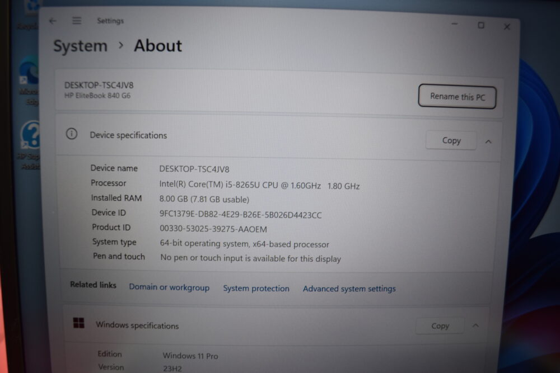Click the Product ID value 00330-53025-39275-AAOEM
This screenshot has width=560, height=373.
click(x=213, y=229)
